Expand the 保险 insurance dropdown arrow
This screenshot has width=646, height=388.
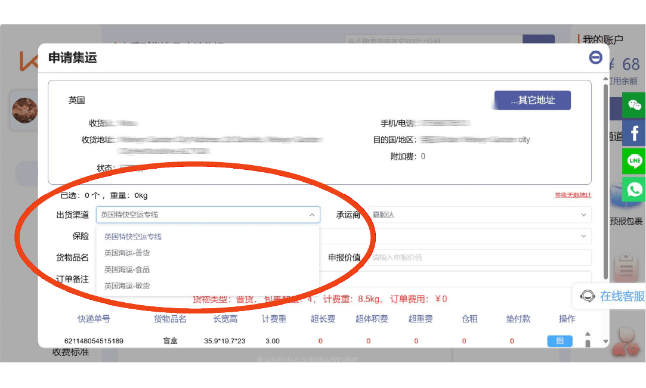click(x=583, y=237)
